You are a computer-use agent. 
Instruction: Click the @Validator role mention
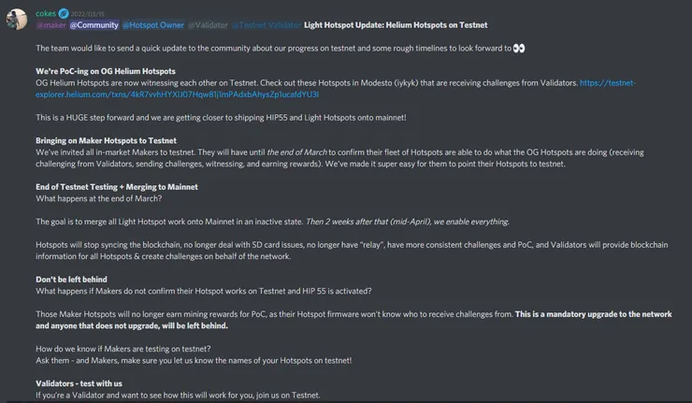click(x=208, y=24)
